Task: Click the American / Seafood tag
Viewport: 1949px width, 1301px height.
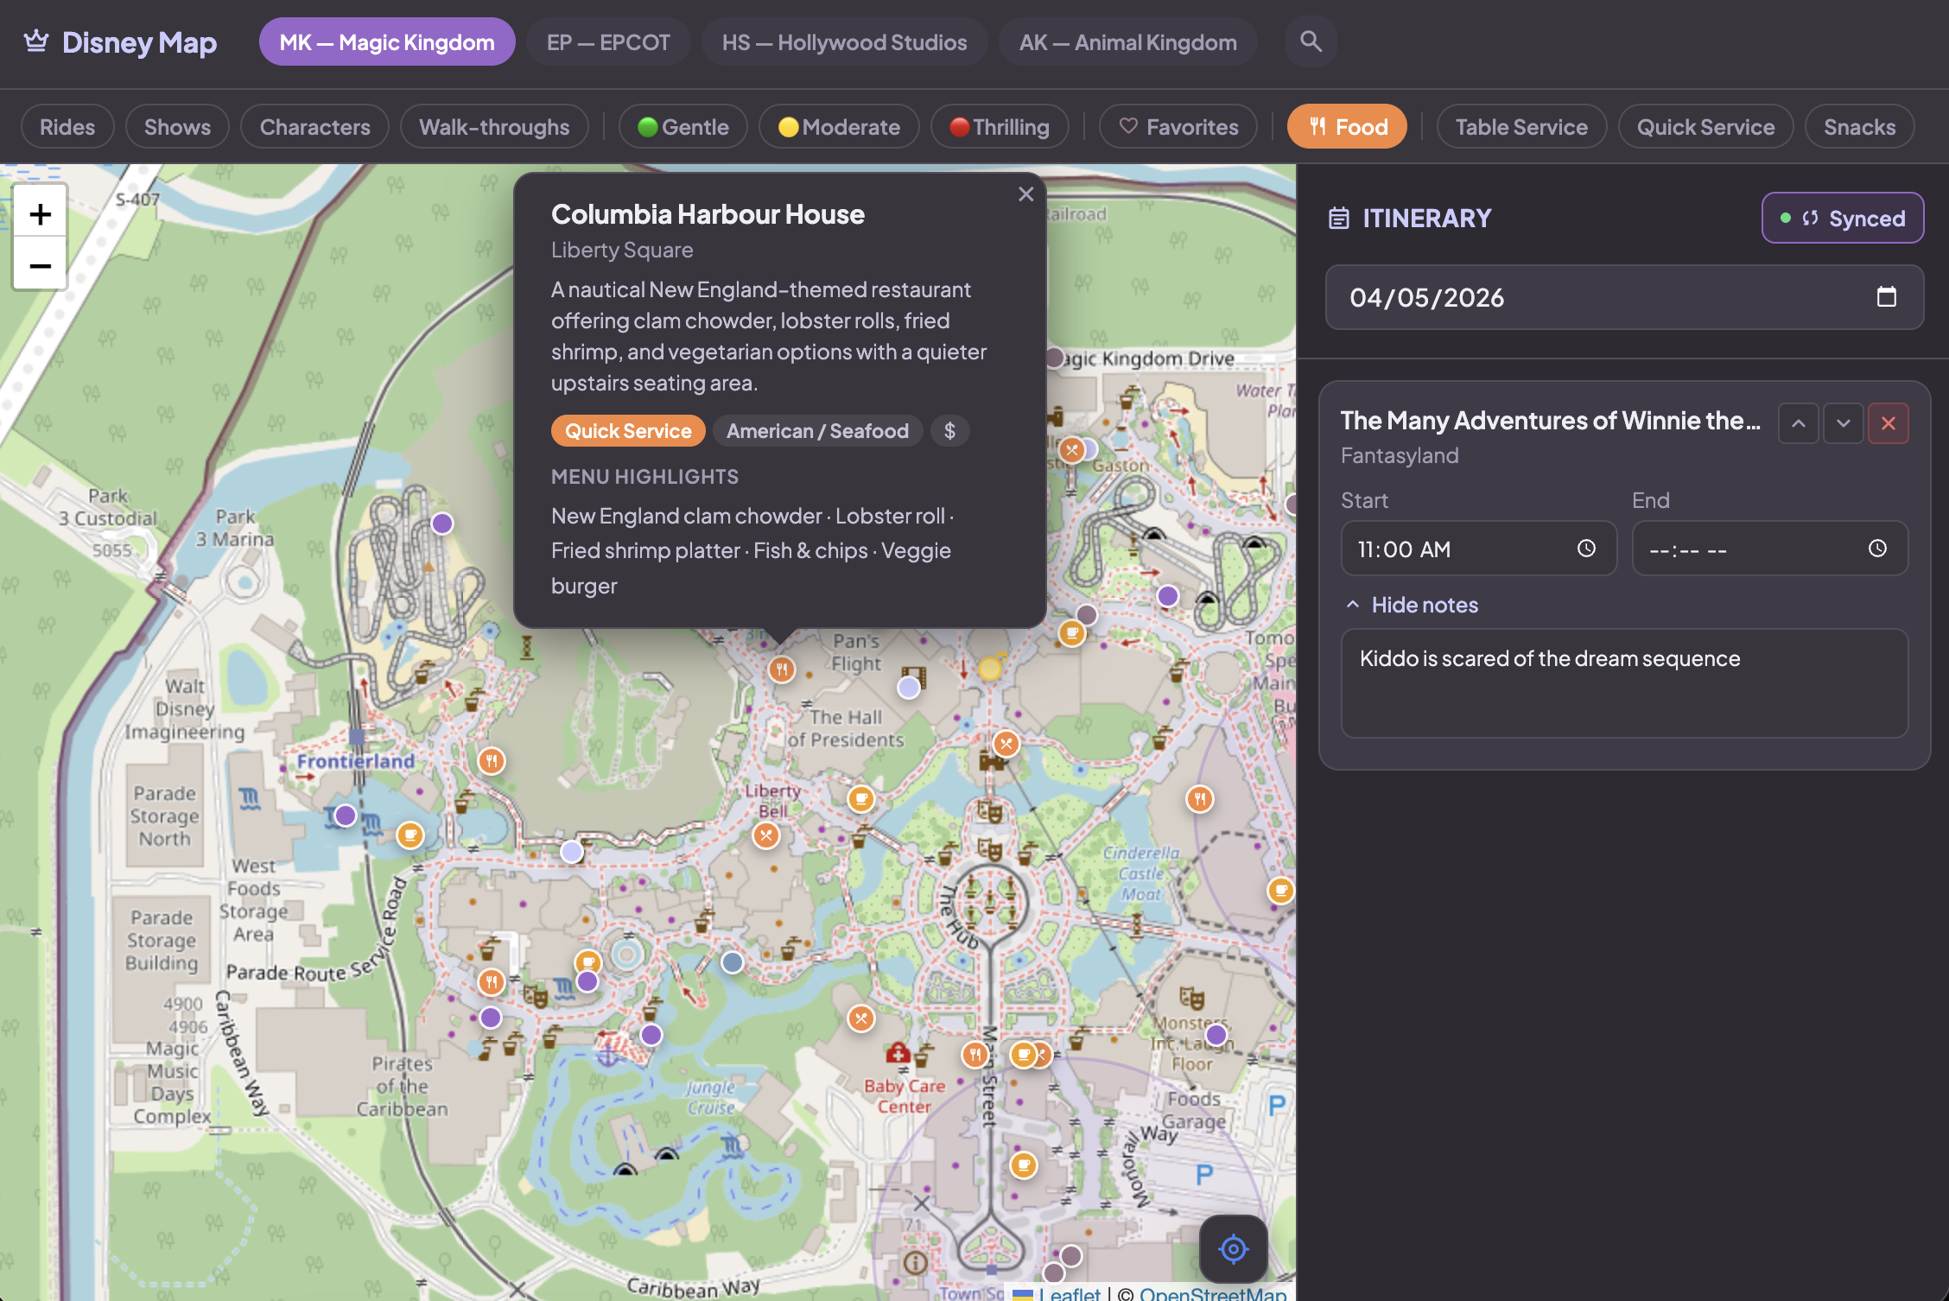Action: (x=817, y=431)
